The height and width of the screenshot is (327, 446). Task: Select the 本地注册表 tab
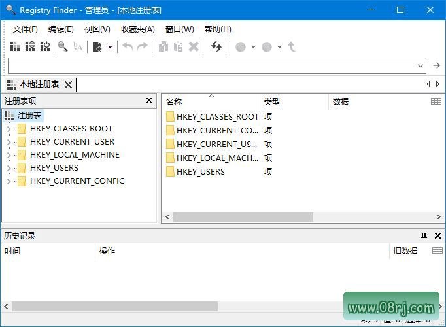39,84
